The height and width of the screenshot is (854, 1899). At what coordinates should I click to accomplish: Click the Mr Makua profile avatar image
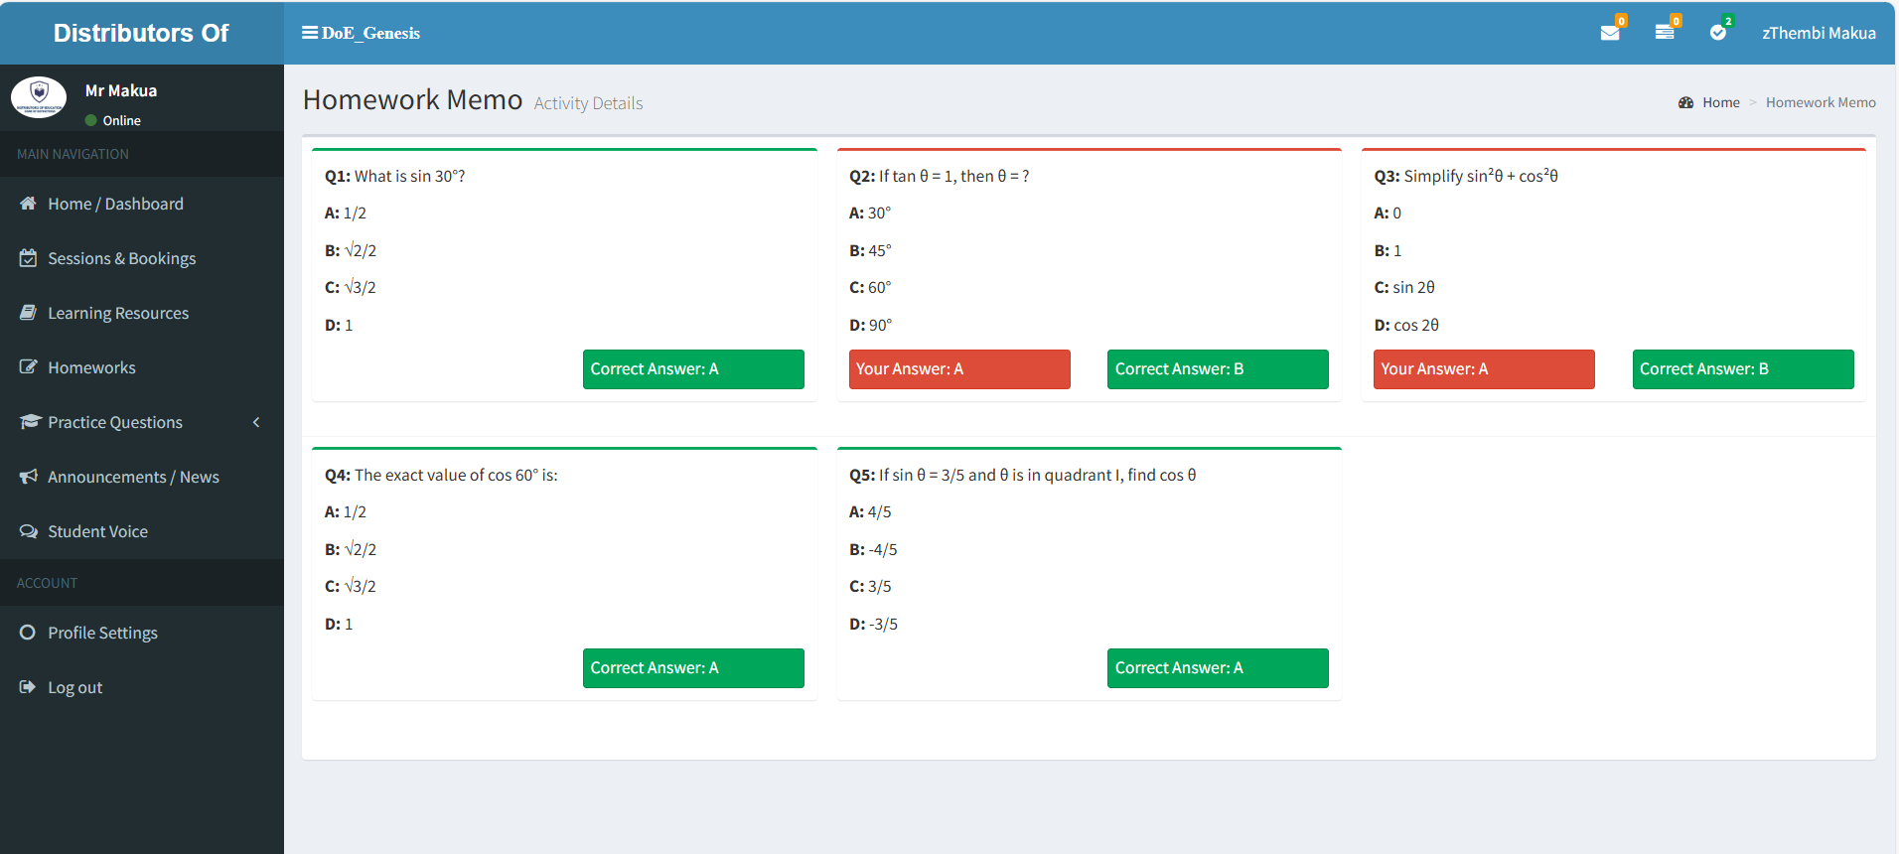(39, 97)
